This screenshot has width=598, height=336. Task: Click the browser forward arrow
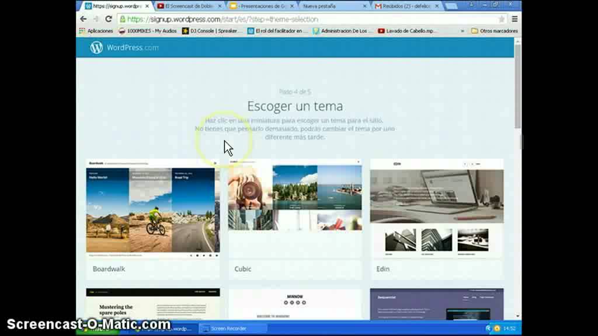(x=96, y=19)
